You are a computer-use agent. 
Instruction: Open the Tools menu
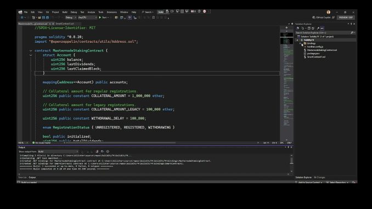(x=101, y=12)
